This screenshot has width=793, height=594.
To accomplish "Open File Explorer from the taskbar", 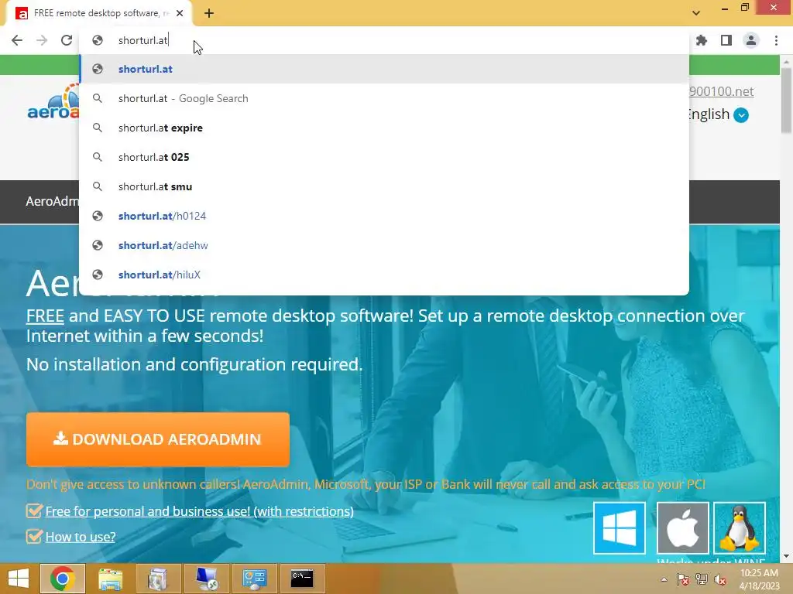I will pos(110,579).
